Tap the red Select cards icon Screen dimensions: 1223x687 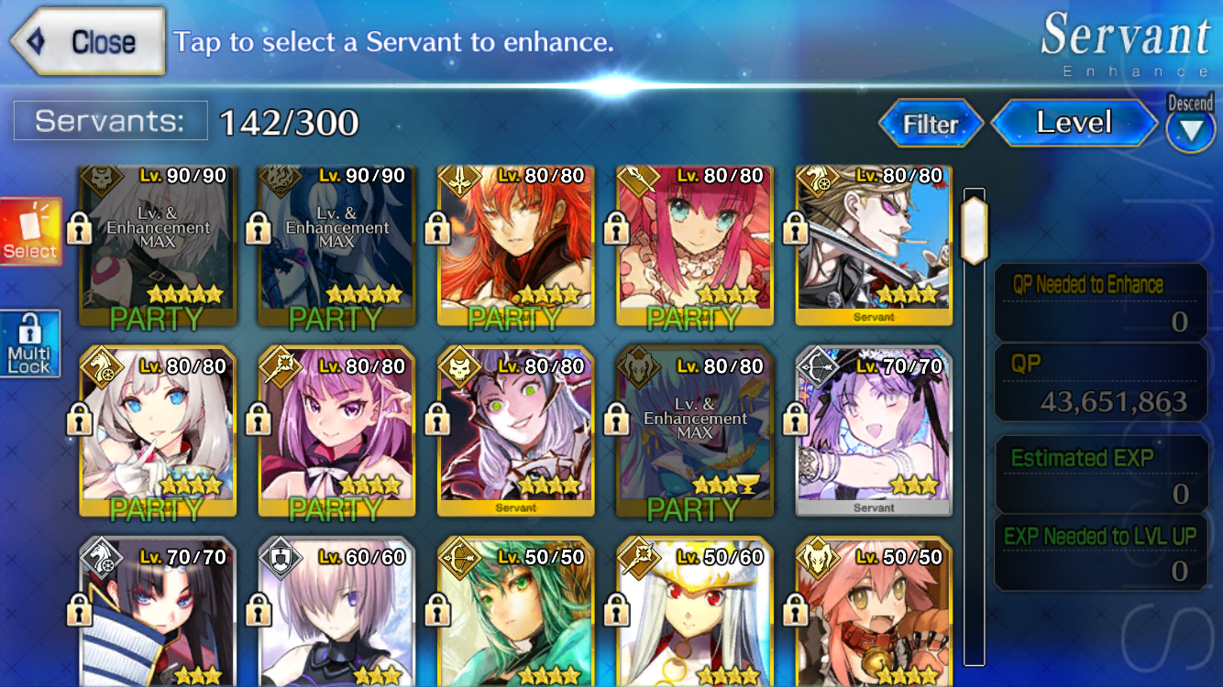pos(30,231)
